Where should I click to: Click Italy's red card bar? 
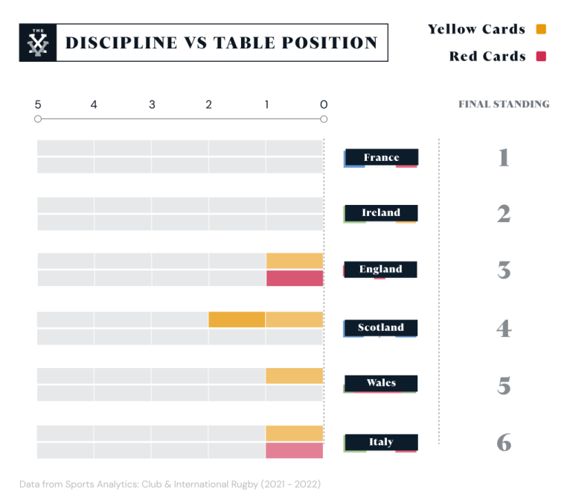tap(295, 451)
